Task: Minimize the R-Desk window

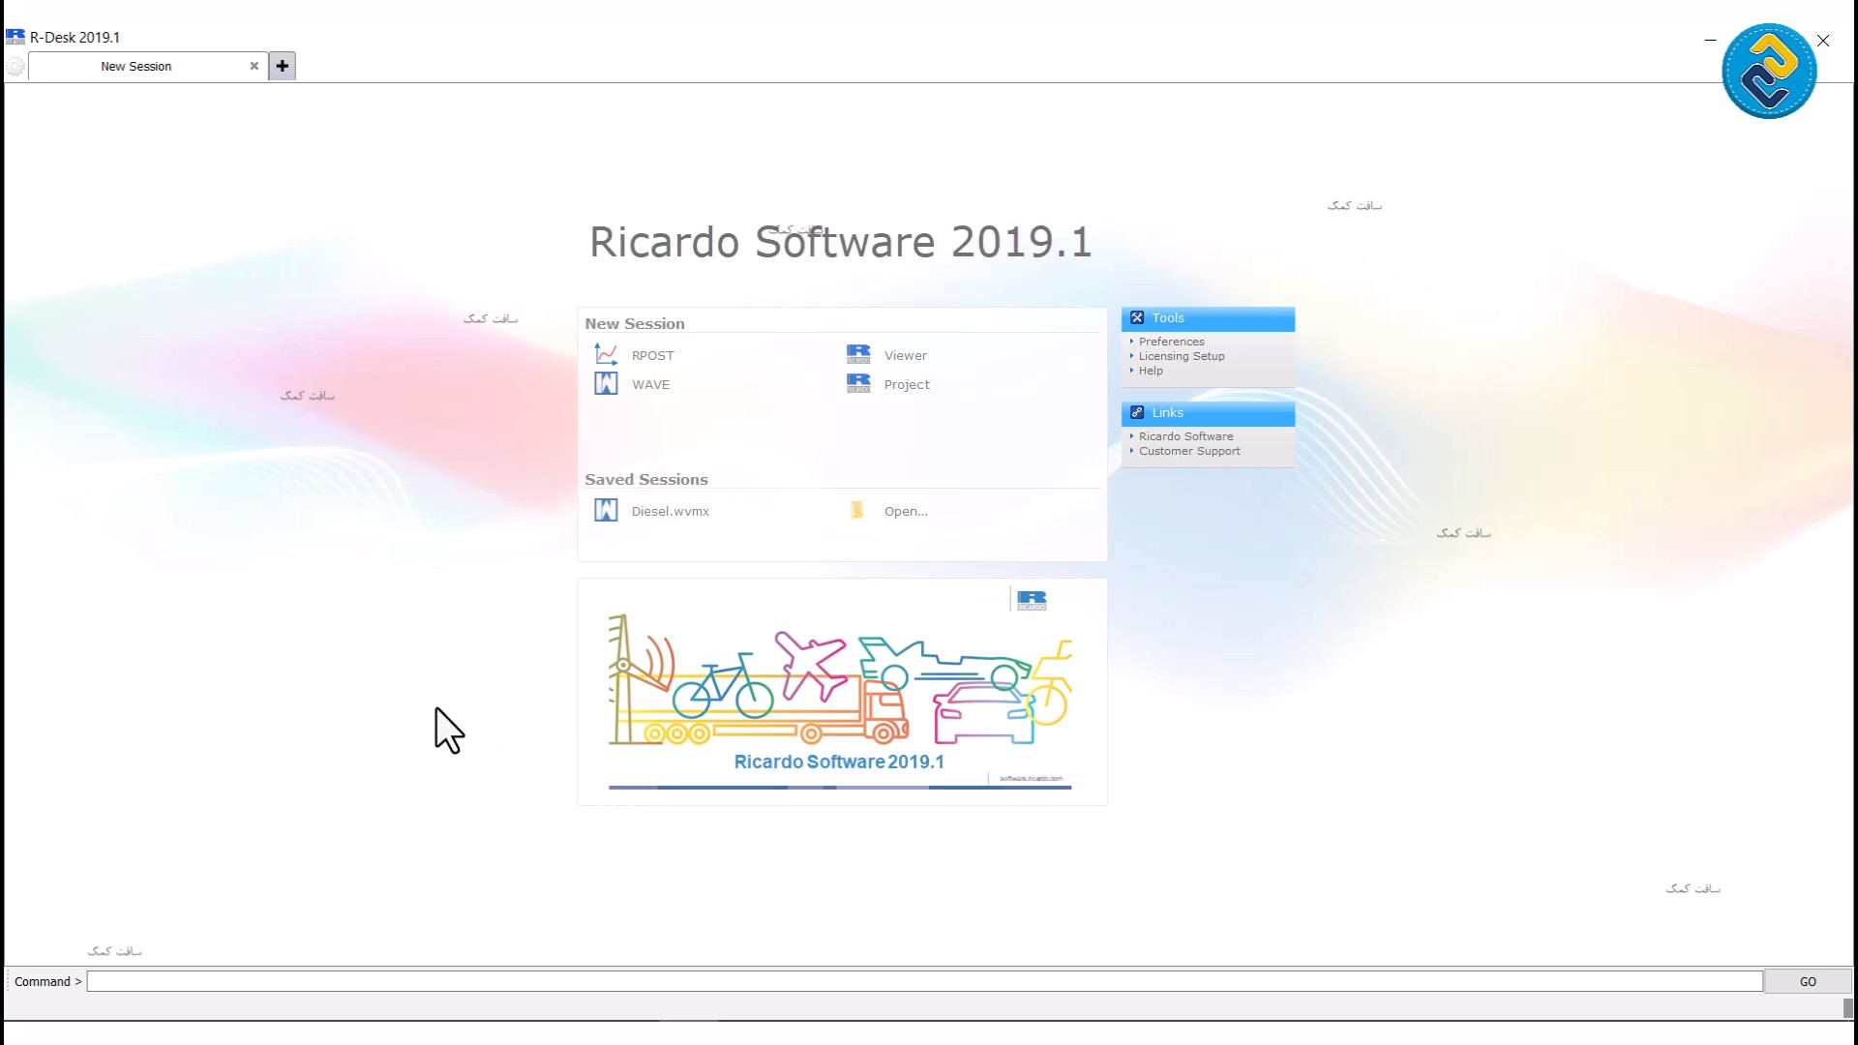Action: tap(1710, 41)
